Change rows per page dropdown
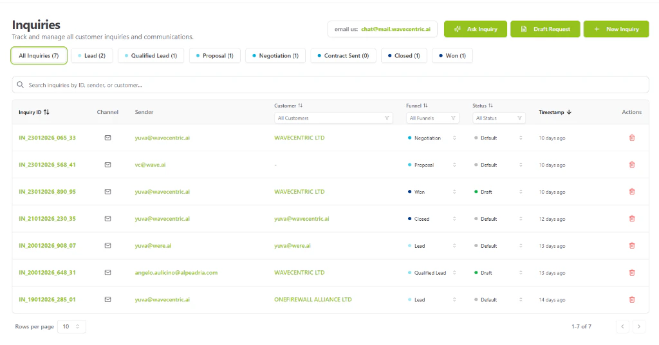 pos(71,326)
